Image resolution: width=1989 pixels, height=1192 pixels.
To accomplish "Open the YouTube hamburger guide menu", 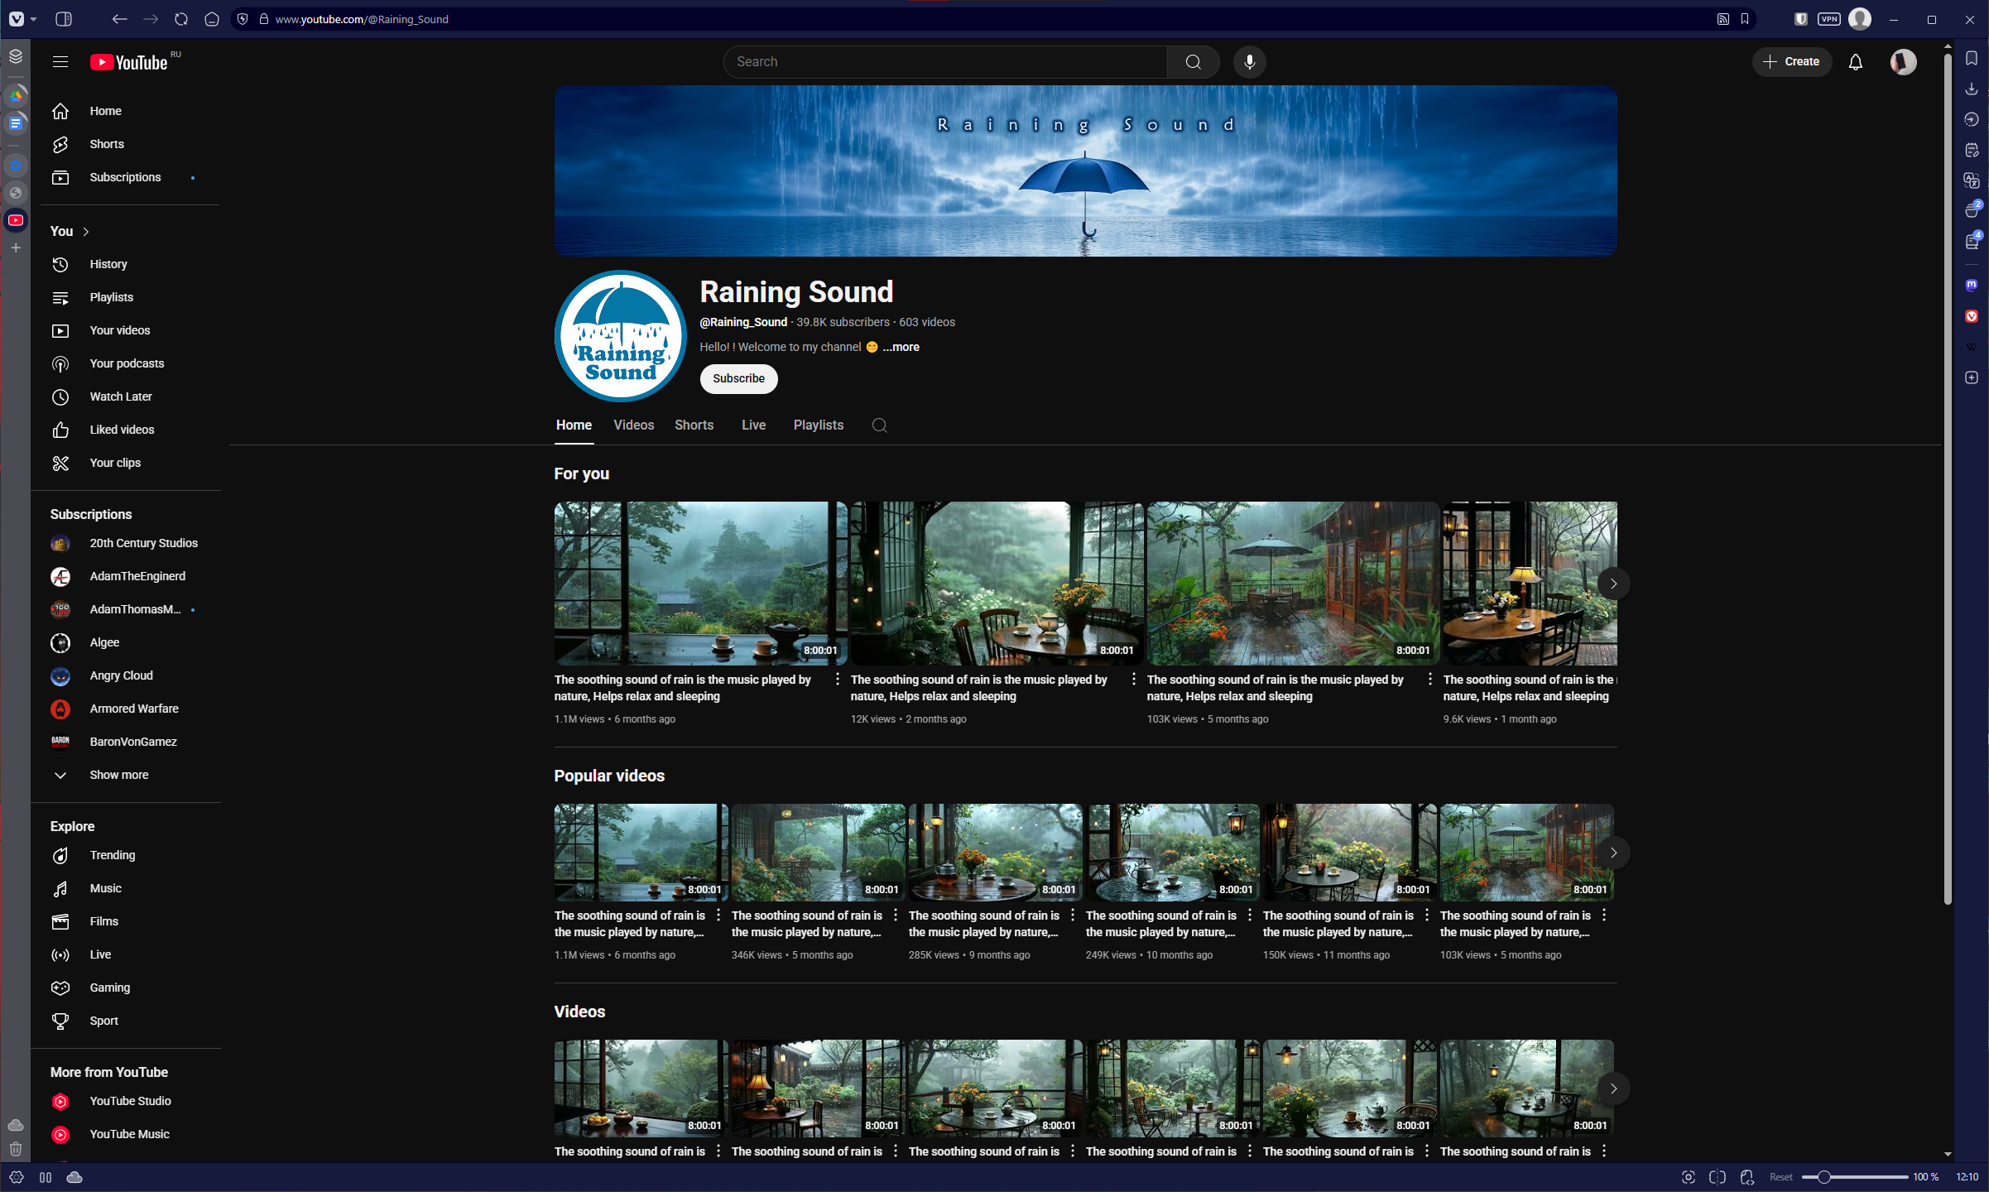I will 60,61.
